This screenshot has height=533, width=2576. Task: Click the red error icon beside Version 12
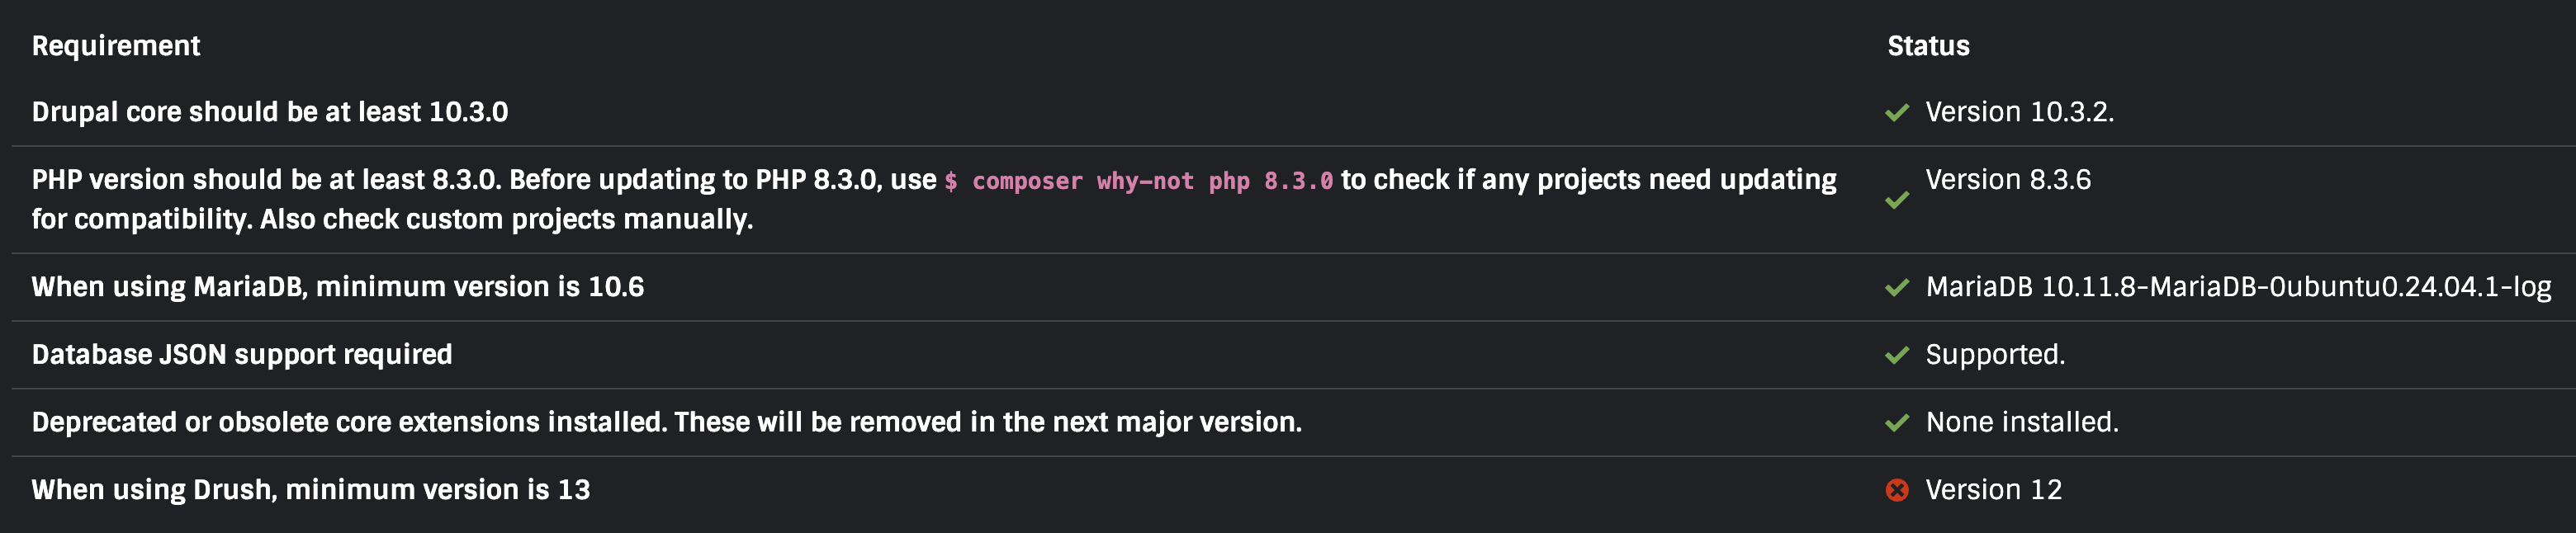point(1896,490)
